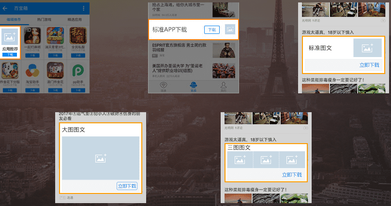The height and width of the screenshot is (206, 391).
Task: Tap the back arrow in 百宝箱 header
Action: coord(5,8)
